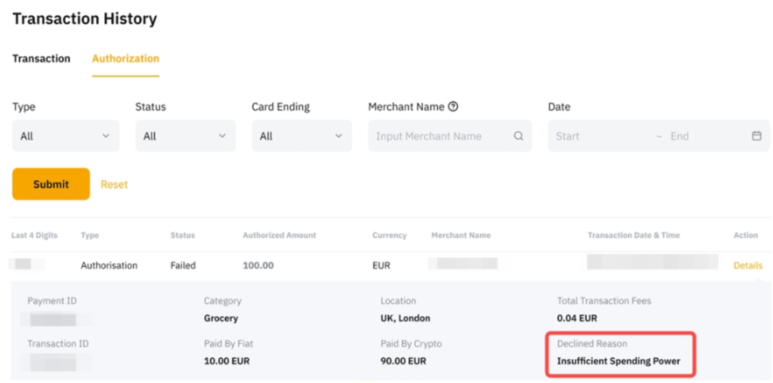Click the Failed status in the row

tap(183, 265)
